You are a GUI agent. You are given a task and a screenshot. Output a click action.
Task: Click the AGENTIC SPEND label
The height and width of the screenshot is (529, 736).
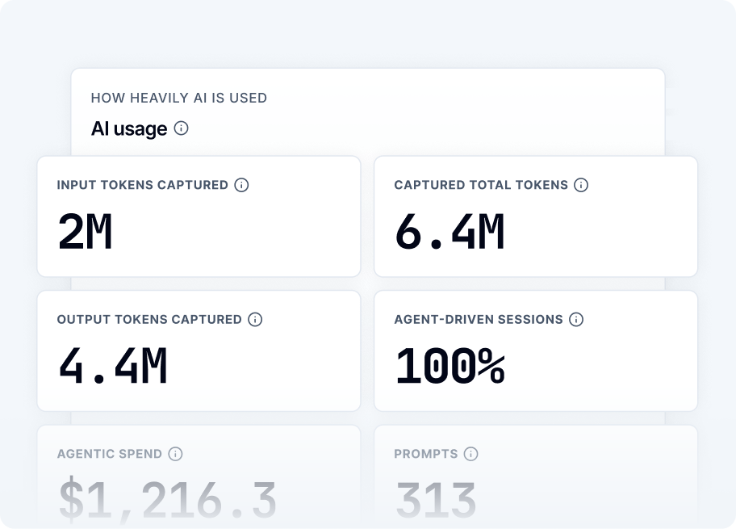(x=110, y=454)
